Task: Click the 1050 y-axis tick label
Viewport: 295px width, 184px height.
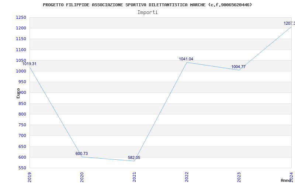Action: 21,60
